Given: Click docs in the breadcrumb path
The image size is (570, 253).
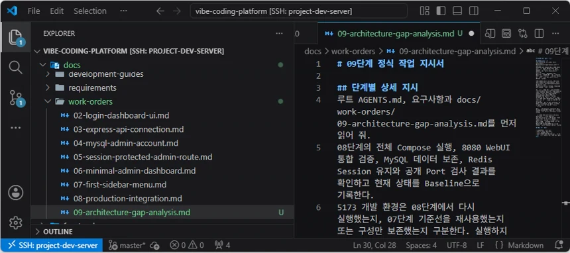Looking at the screenshot, I should [313, 51].
